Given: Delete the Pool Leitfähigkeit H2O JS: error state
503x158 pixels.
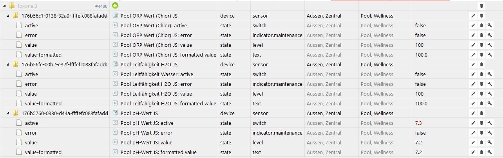Looking at the screenshot, I should [x=481, y=84].
